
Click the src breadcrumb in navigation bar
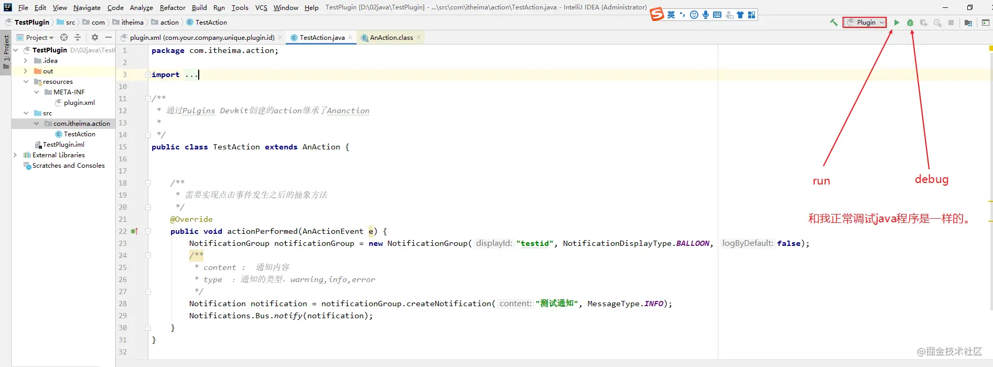click(x=66, y=22)
